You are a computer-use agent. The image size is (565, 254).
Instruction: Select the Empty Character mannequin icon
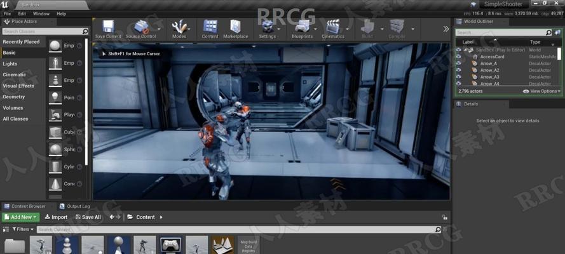55,63
